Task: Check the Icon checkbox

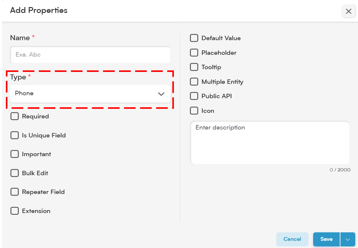Action: (194, 111)
